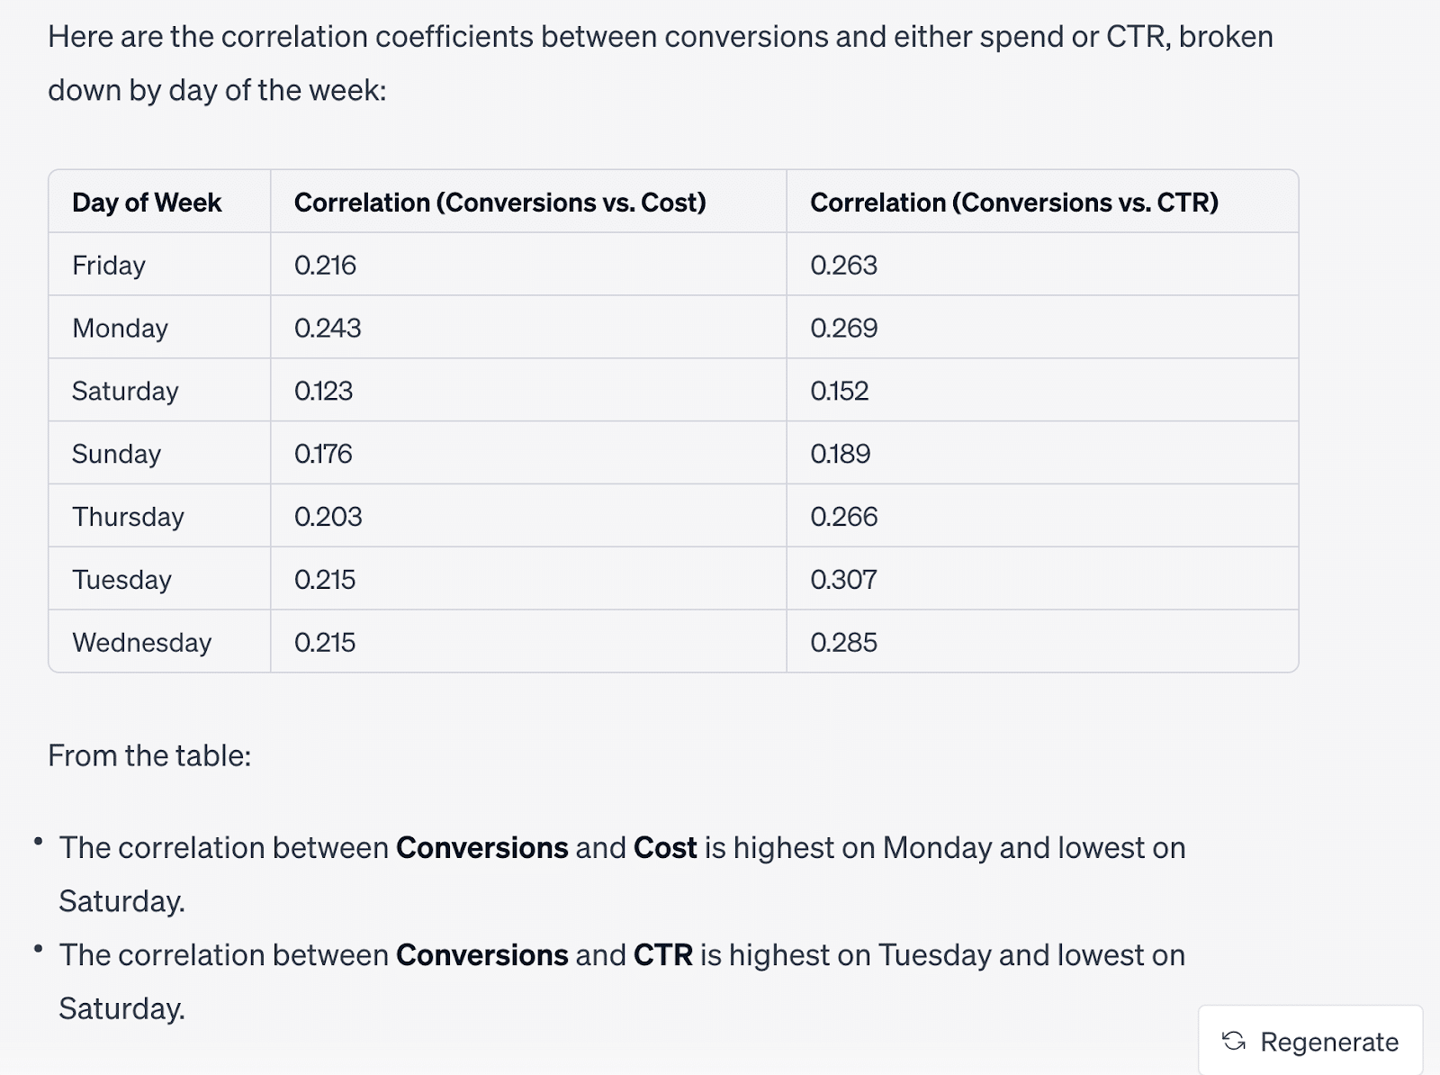This screenshot has width=1440, height=1075.
Task: Click the bold word CTR in second bullet
Action: pyautogui.click(x=663, y=955)
